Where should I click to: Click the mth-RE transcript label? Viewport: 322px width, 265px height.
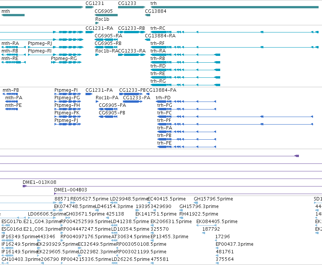click(10, 59)
